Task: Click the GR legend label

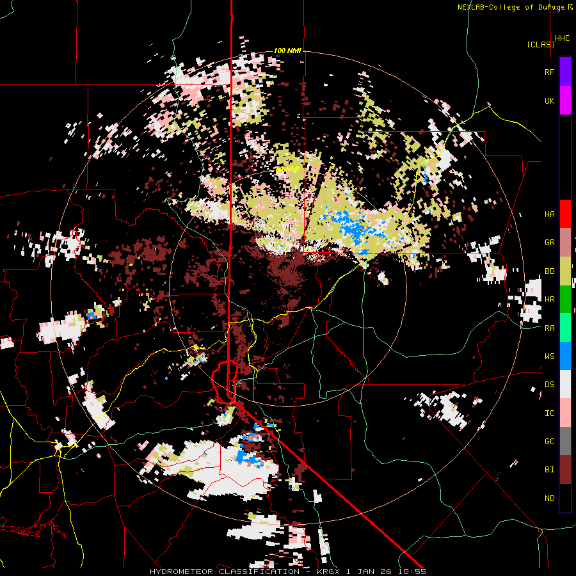Action: [549, 243]
